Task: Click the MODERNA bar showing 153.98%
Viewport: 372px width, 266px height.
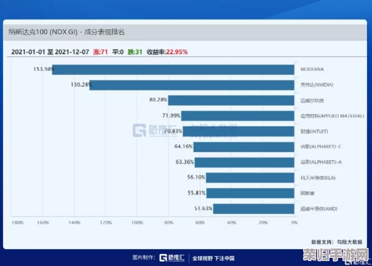Action: point(173,69)
